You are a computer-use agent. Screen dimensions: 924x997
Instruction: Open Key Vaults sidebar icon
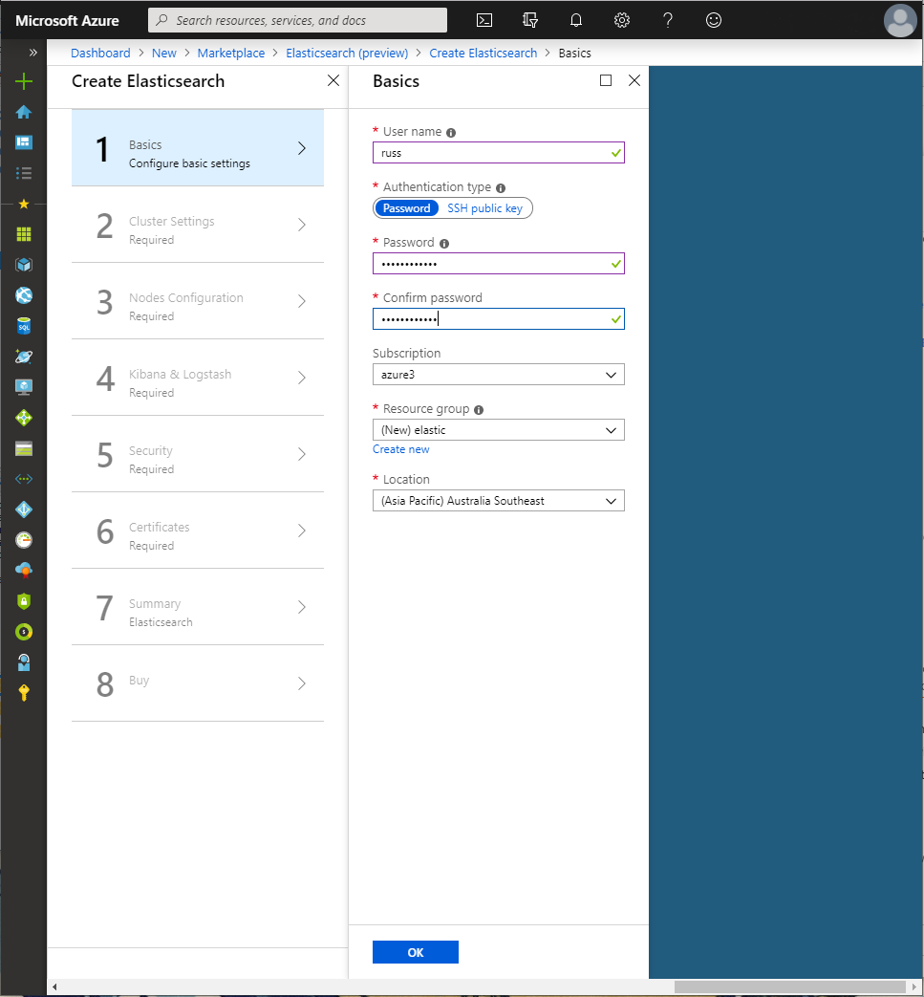[x=23, y=693]
